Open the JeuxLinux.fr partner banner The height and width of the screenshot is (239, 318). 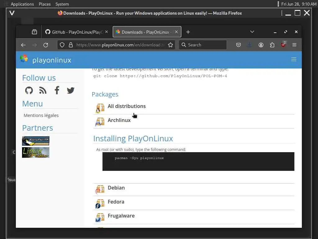[36, 141]
